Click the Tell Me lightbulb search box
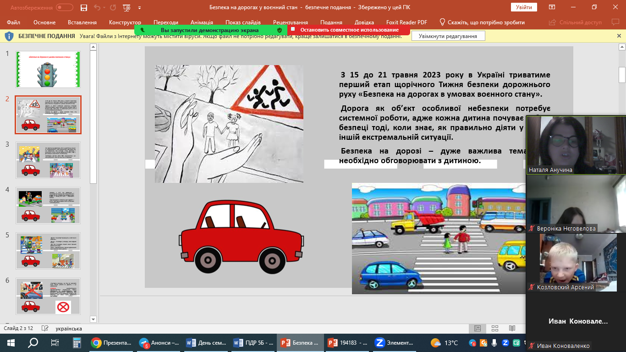 (x=482, y=22)
